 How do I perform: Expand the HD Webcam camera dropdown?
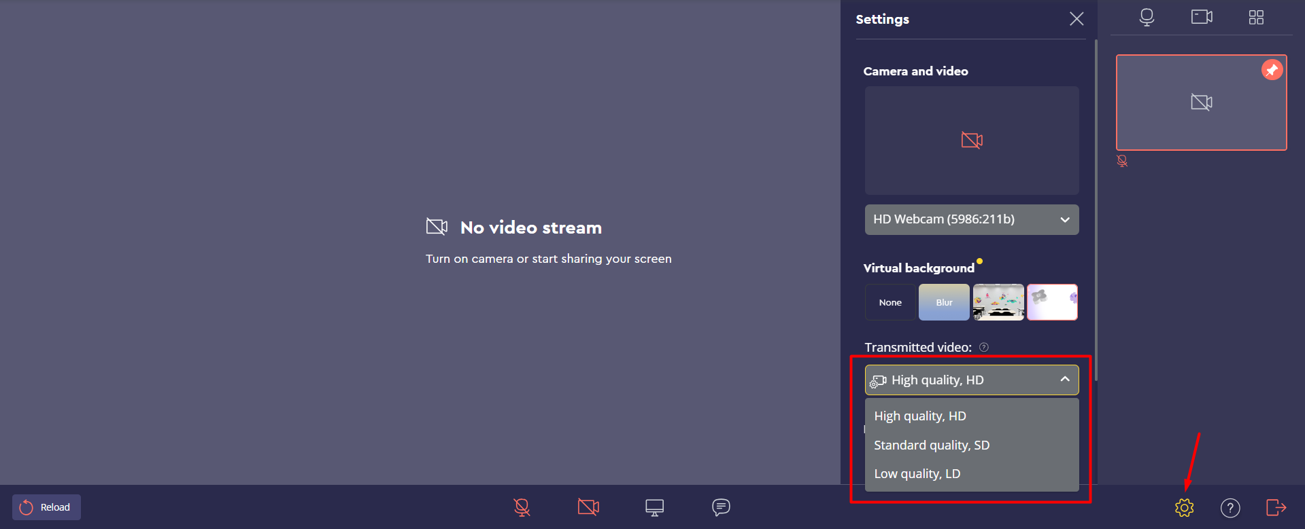click(x=971, y=219)
